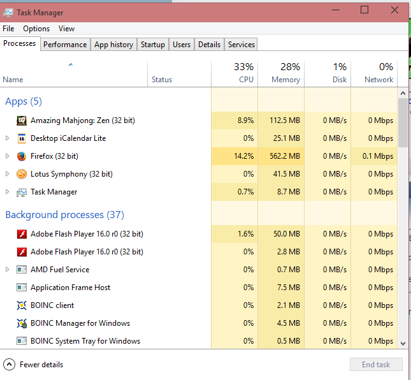Switch to the Startup tab
The width and height of the screenshot is (411, 380).
coord(153,45)
